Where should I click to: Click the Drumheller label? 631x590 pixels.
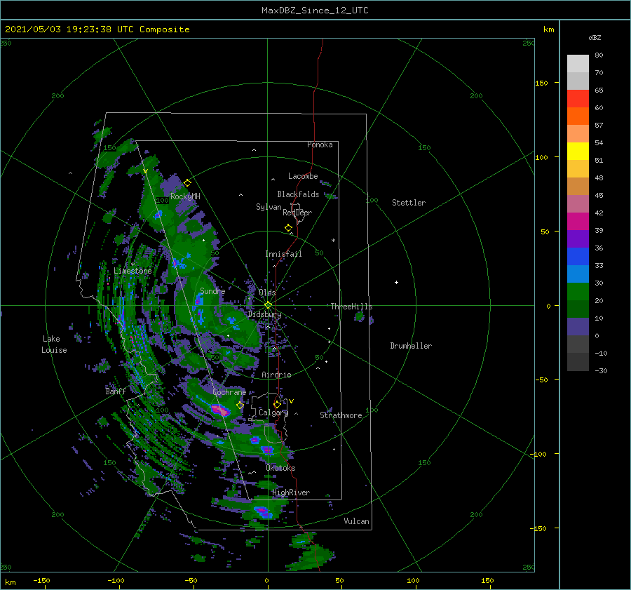pos(411,346)
